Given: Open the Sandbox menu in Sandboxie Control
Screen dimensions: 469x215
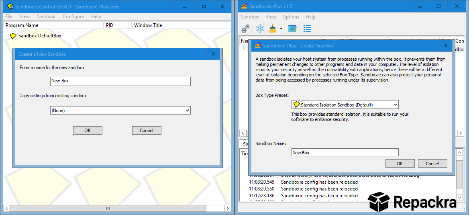Looking at the screenshot, I should coord(46,16).
